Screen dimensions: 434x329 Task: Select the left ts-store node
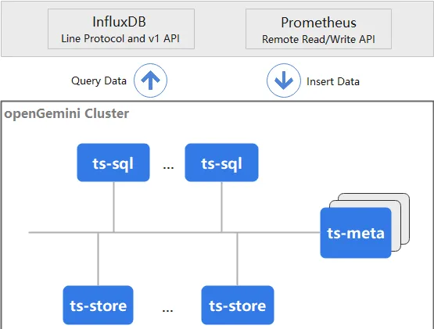coord(99,306)
